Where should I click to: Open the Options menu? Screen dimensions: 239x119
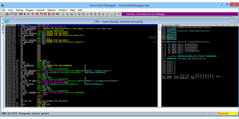point(51,10)
